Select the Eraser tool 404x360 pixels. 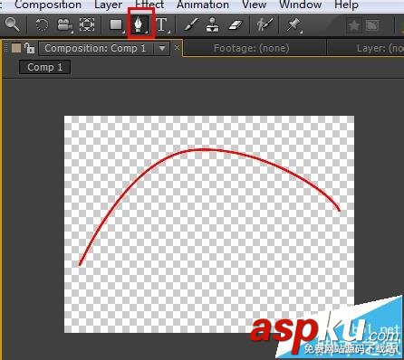click(236, 25)
